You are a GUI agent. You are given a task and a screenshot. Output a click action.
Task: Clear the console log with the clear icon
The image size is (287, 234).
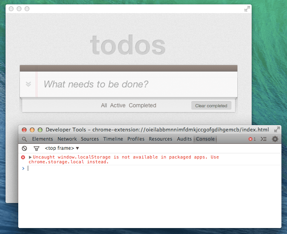(x=25, y=148)
